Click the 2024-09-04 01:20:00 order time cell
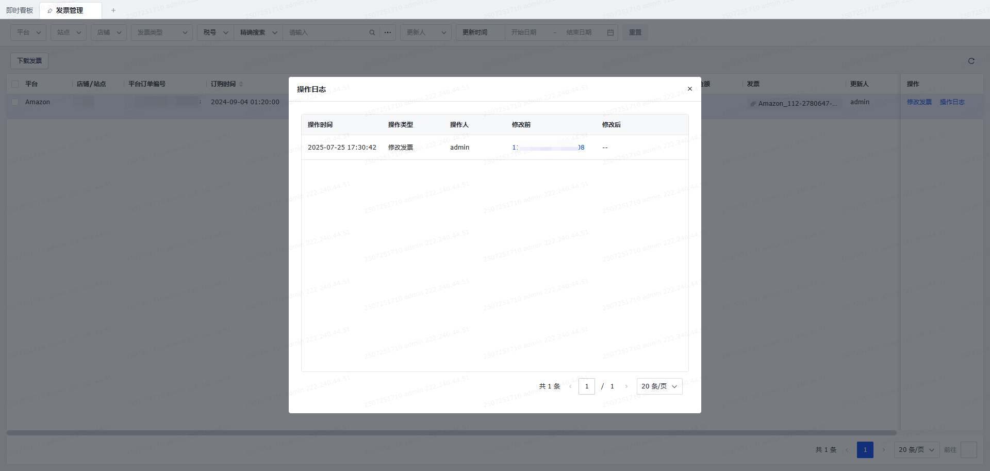Screen dimensions: 990x471 [245, 102]
